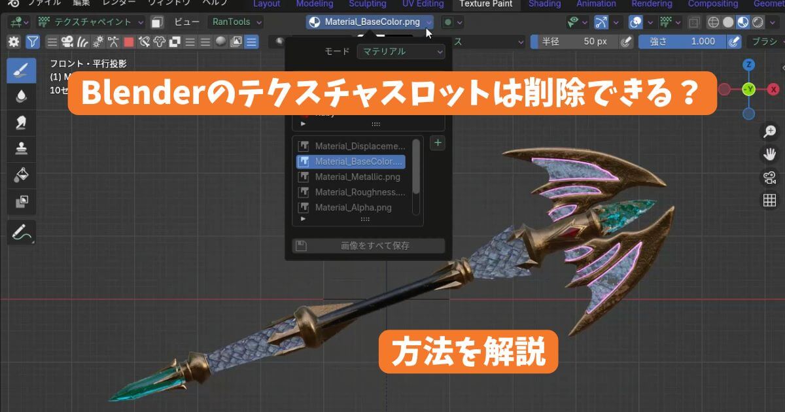
Task: Switch to solid shading mode
Action: coord(728,22)
